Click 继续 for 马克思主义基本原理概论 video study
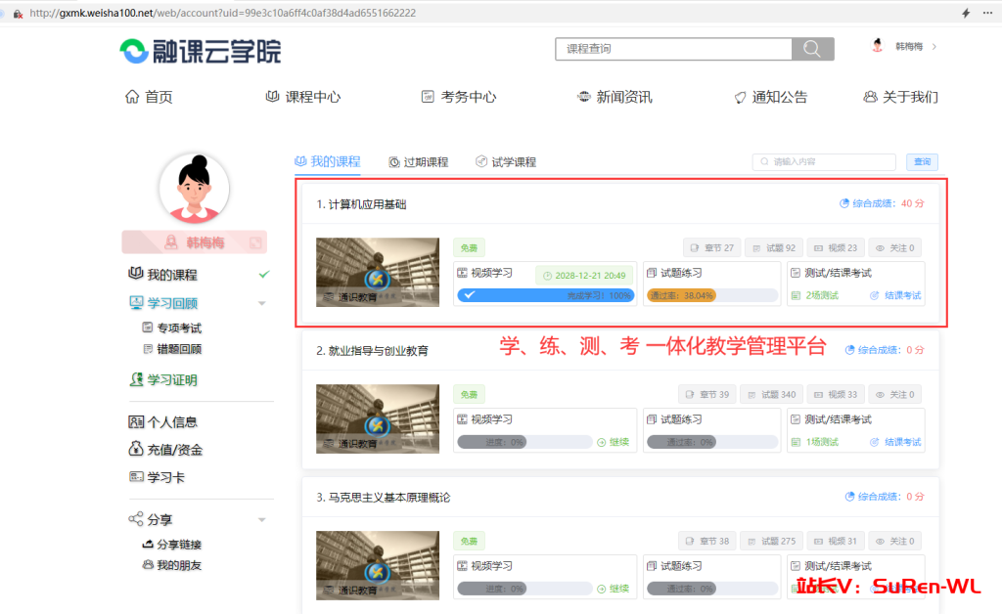This screenshot has height=614, width=1002. point(613,589)
